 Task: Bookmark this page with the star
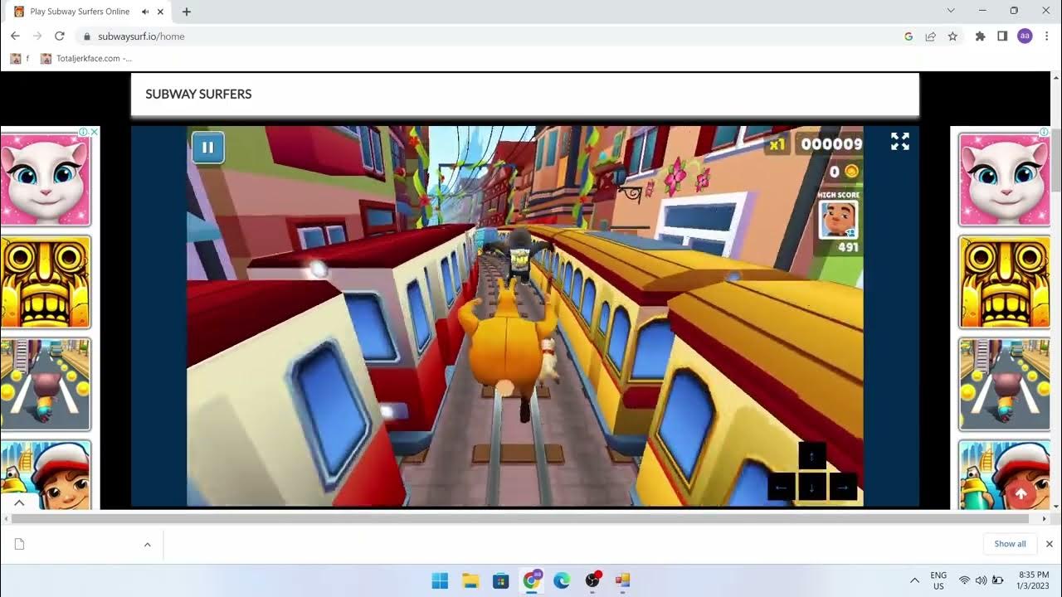pos(952,36)
